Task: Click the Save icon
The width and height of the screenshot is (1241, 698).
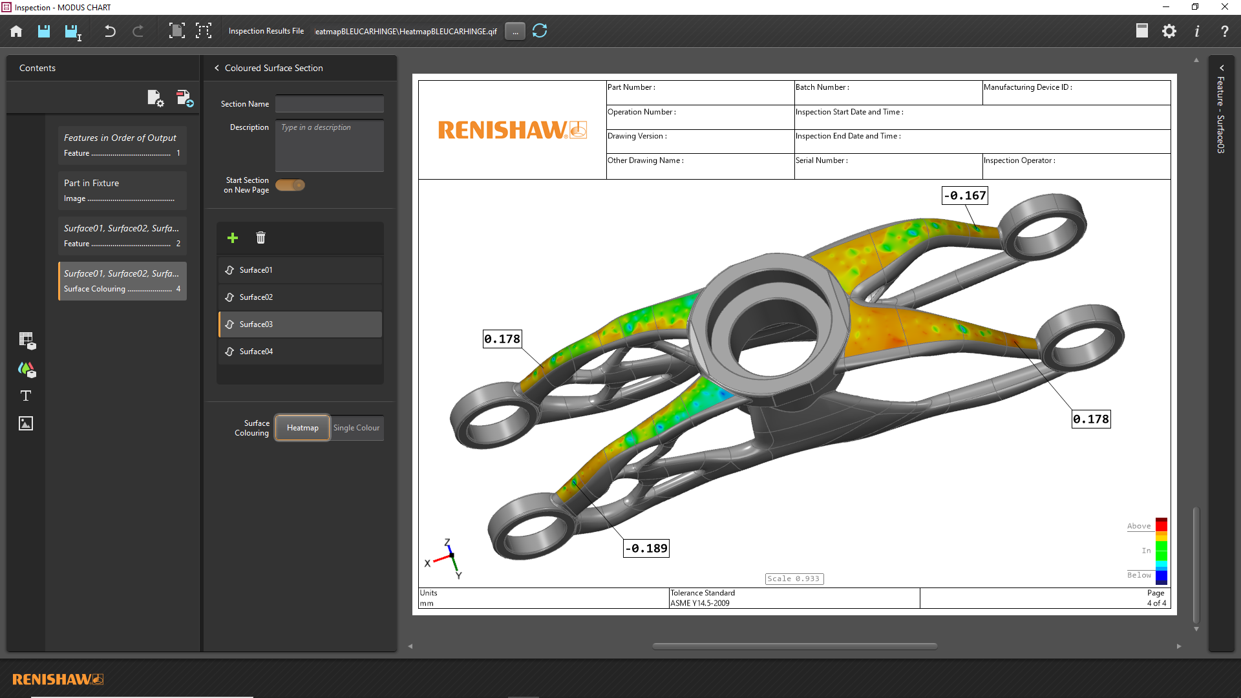Action: 44,31
